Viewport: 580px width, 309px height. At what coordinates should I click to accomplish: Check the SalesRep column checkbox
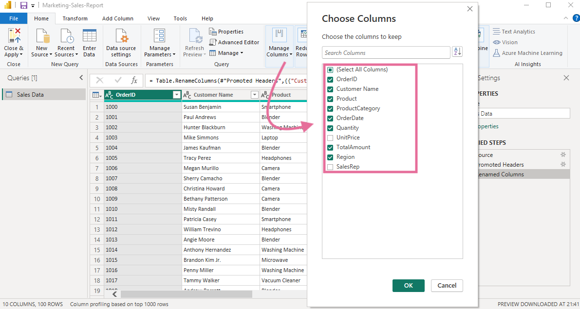(331, 167)
